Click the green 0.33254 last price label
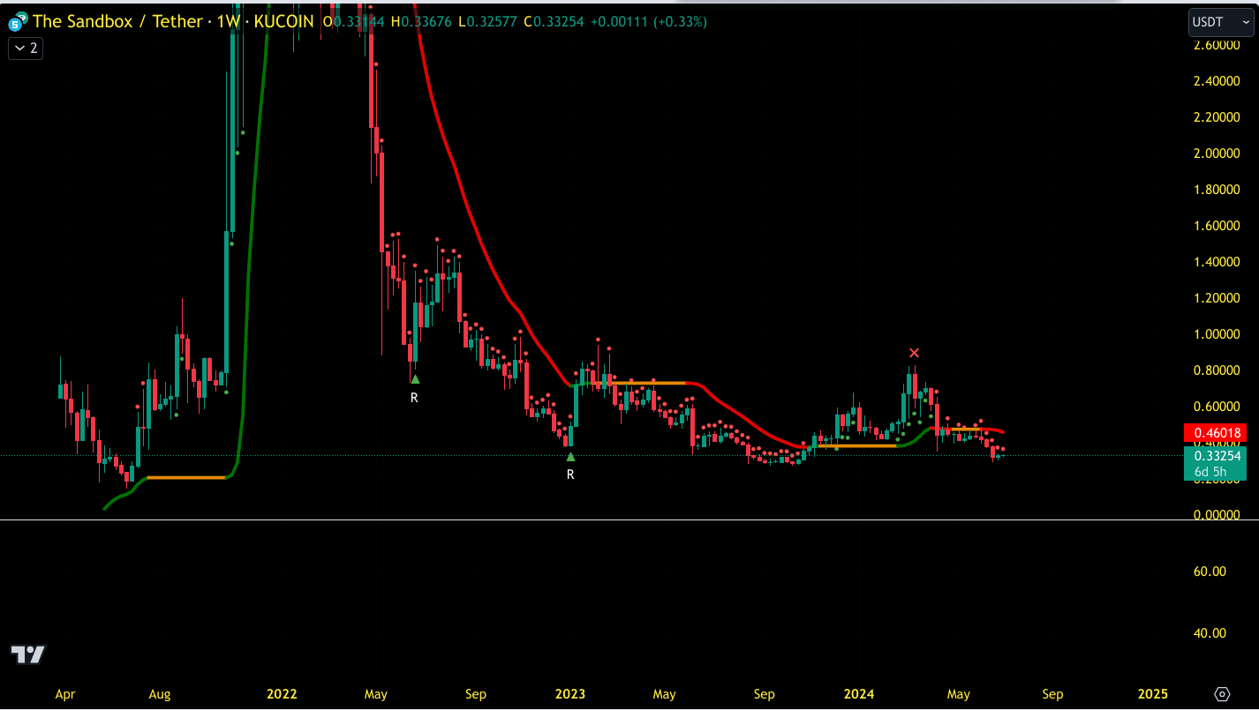Viewport: 1259px width, 710px height. pos(1215,456)
